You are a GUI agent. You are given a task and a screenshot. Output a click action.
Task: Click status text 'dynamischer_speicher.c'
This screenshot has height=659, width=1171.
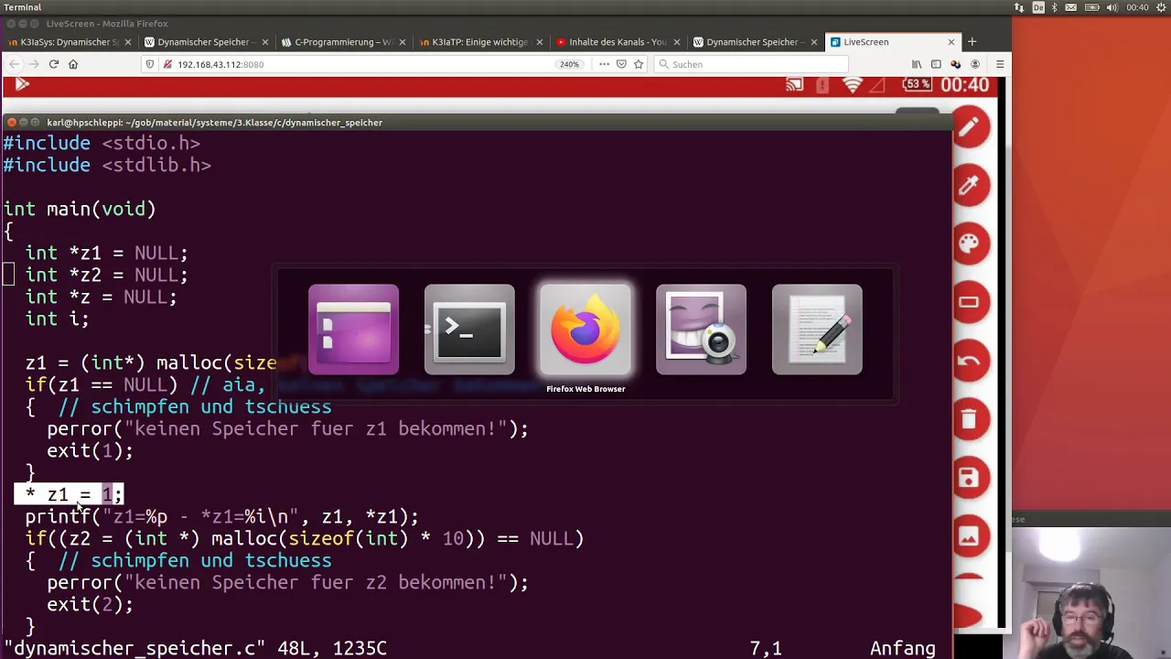(x=134, y=648)
